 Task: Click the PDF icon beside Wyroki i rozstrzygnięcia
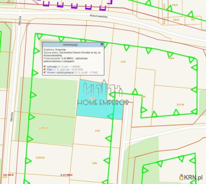tap(45, 73)
